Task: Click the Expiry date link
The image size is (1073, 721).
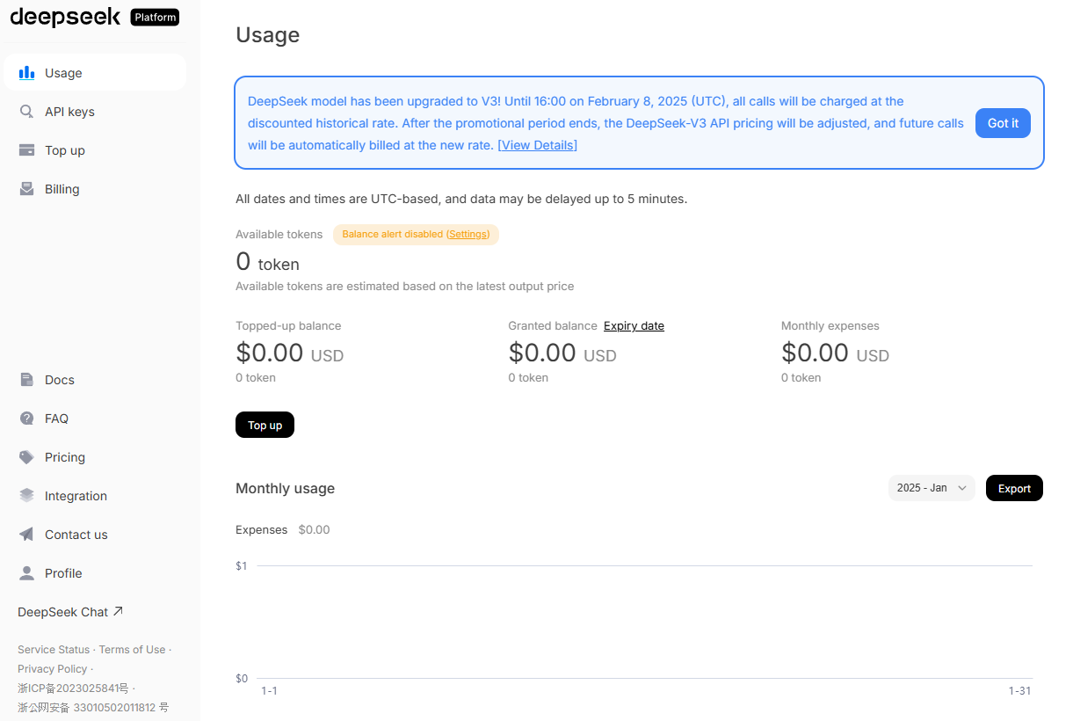Action: (x=634, y=326)
